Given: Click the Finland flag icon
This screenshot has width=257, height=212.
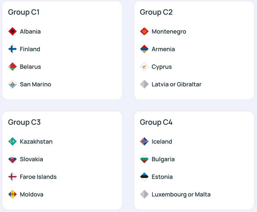Looking at the screenshot, I should (x=13, y=49).
